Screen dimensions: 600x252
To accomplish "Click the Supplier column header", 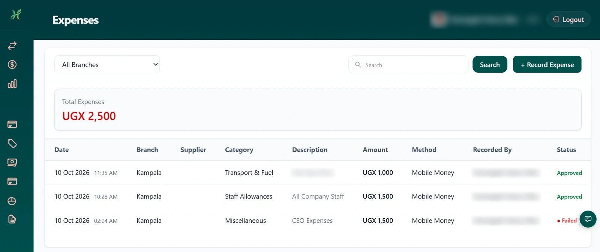I will click(x=193, y=150).
